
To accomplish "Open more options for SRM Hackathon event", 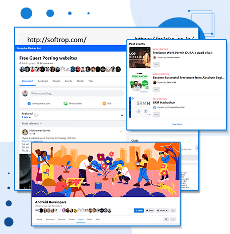I will (156, 114).
